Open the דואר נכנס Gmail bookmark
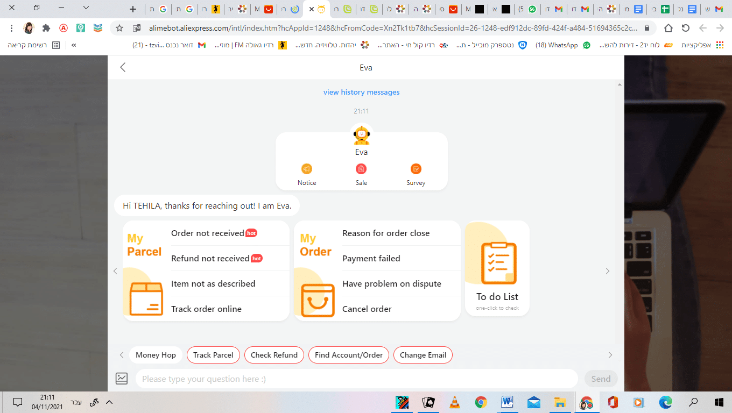This screenshot has height=413, width=732. [x=170, y=45]
